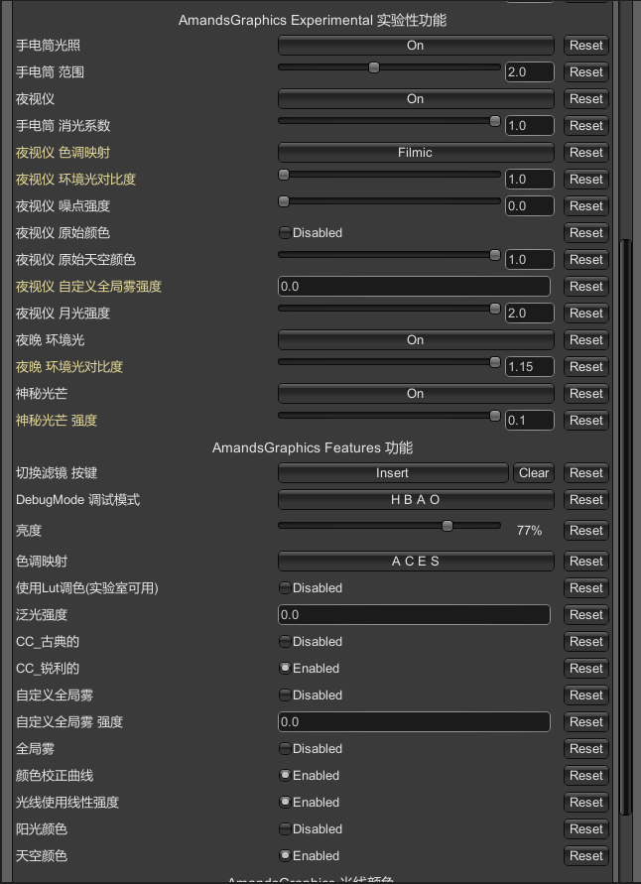Viewport: 641px width, 884px height.
Task: Enable 自定义全局雾 checkbox
Action: pos(285,695)
